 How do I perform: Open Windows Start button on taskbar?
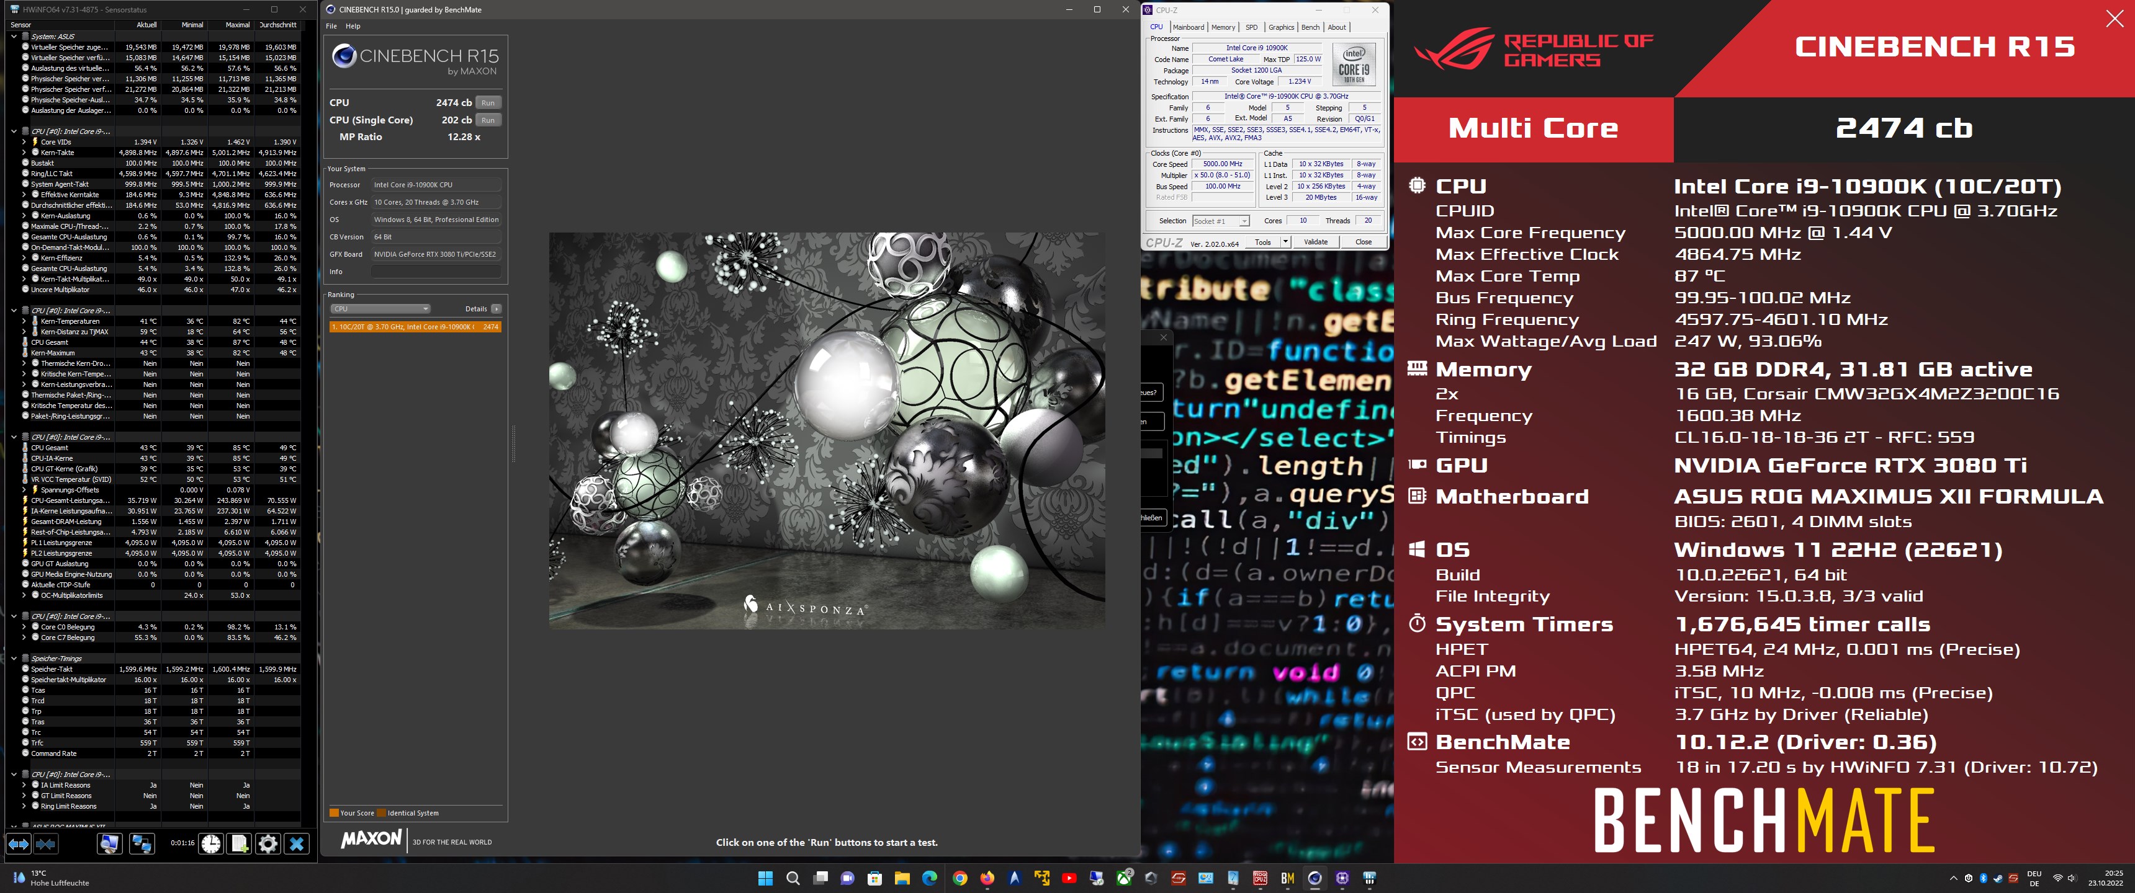765,878
